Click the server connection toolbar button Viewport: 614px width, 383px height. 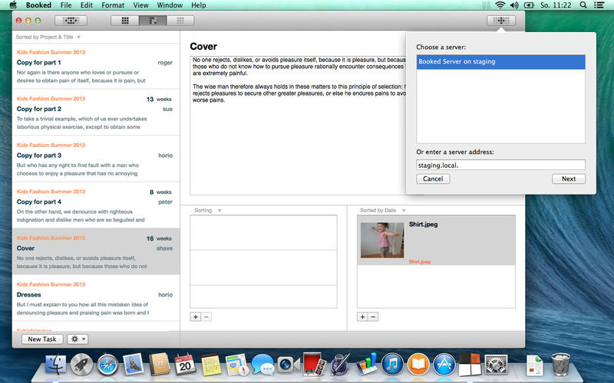pos(501,21)
